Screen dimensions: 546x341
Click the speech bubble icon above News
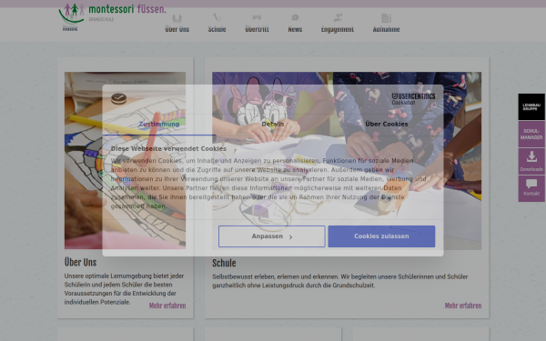point(295,17)
